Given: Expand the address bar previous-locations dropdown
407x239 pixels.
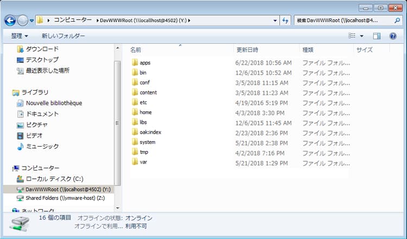Looking at the screenshot, I should tap(275, 20).
